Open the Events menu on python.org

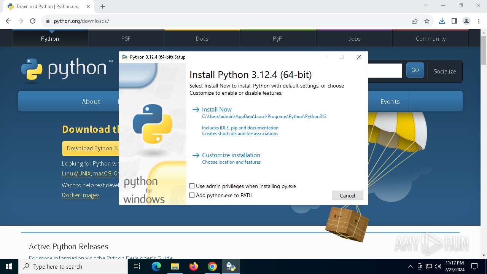pos(390,102)
